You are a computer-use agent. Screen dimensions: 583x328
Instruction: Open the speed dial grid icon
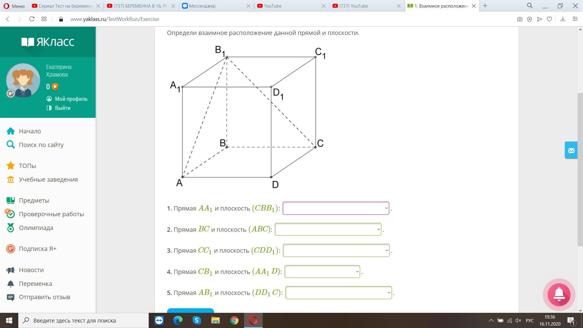coord(44,19)
